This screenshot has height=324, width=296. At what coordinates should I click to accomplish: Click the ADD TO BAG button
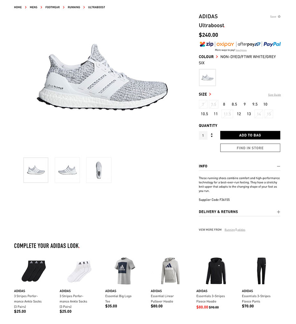click(250, 135)
